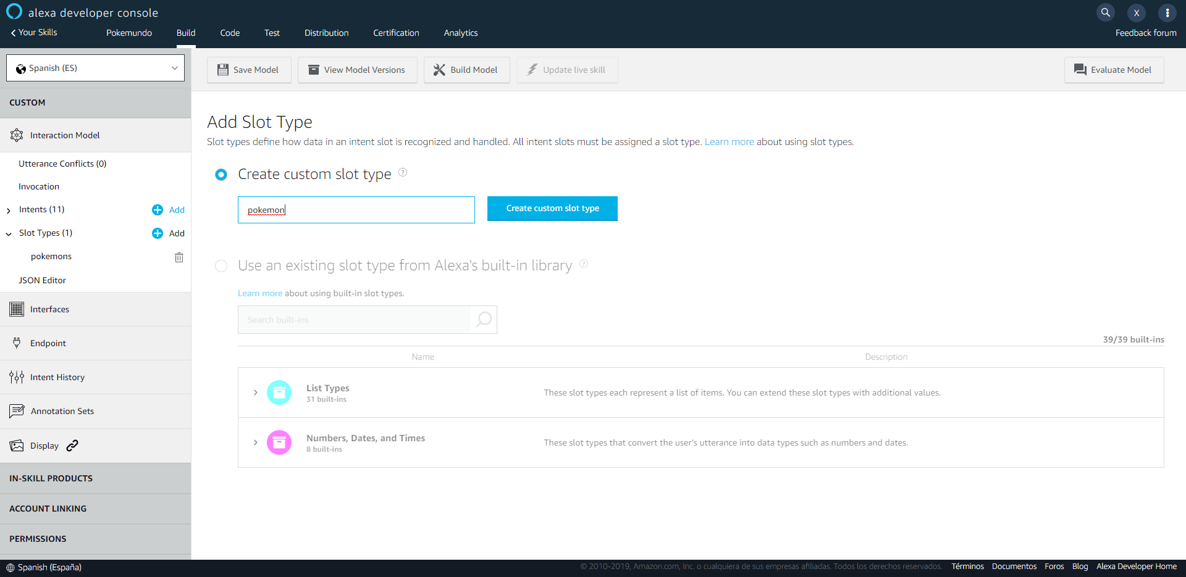1186x577 pixels.
Task: Click the Create custom slot type button
Action: (x=552, y=209)
